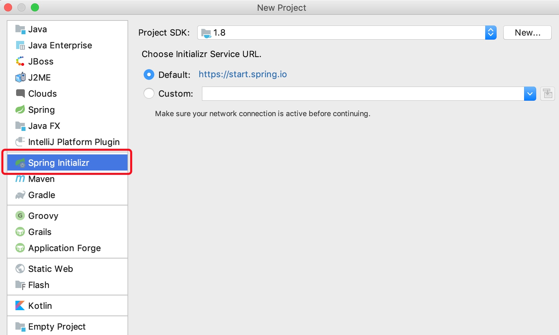
Task: Select IntelliJ Platform Plugin entry
Action: coord(67,142)
